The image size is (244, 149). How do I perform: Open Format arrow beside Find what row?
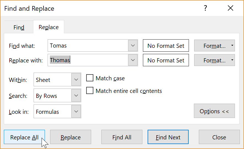(232, 46)
